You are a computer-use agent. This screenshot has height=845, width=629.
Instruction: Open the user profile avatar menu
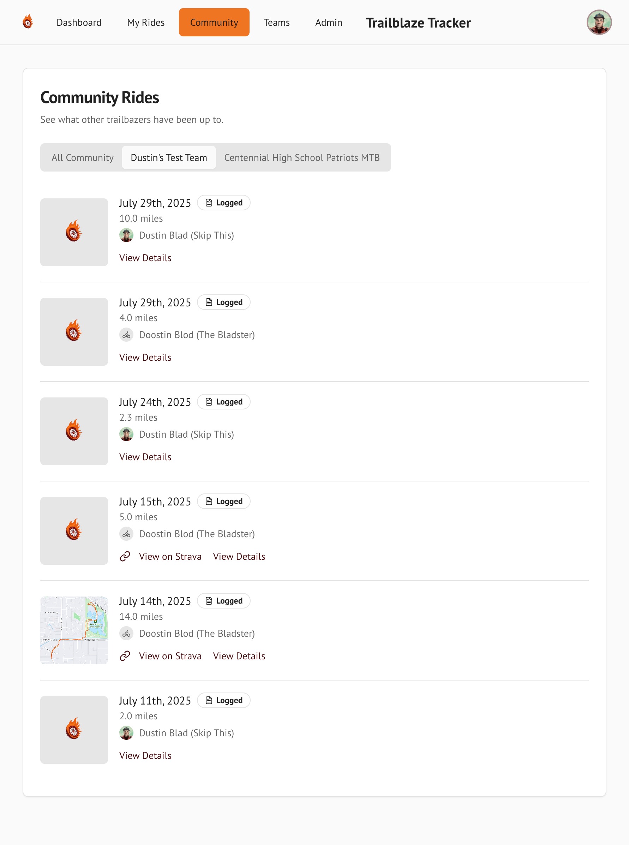point(599,22)
